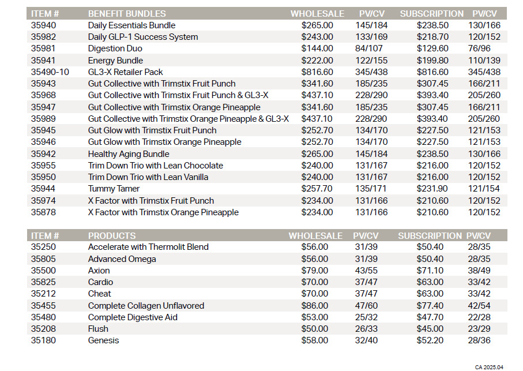Click Daily GLP-1 wholesale price $243.00
Screen dimensions: 523x371
point(317,37)
